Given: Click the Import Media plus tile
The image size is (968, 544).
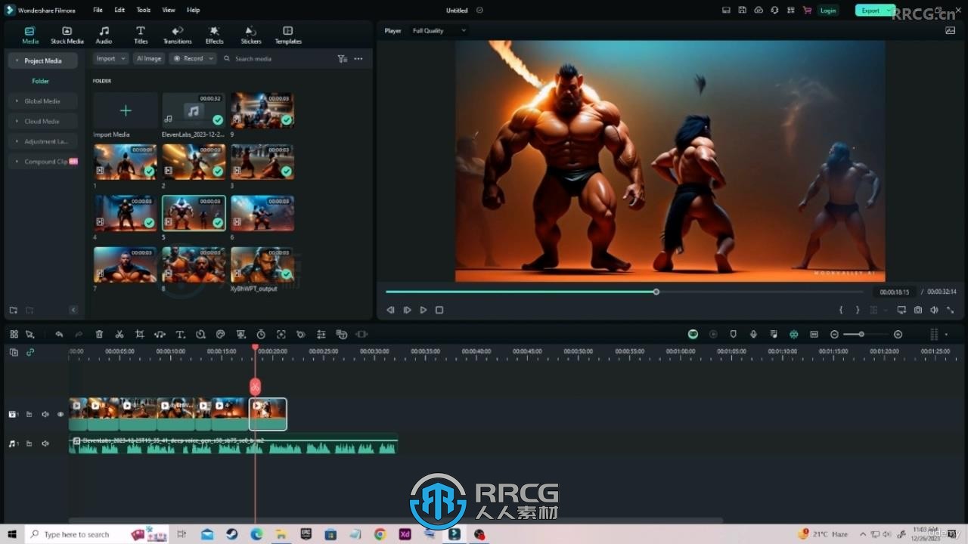Looking at the screenshot, I should tap(126, 110).
